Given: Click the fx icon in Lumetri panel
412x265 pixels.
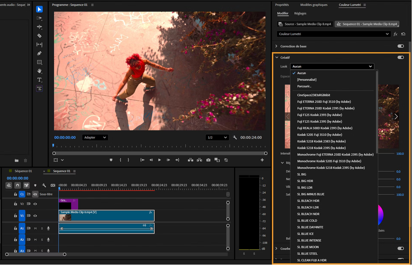Looking at the screenshot, I should (396, 34).
